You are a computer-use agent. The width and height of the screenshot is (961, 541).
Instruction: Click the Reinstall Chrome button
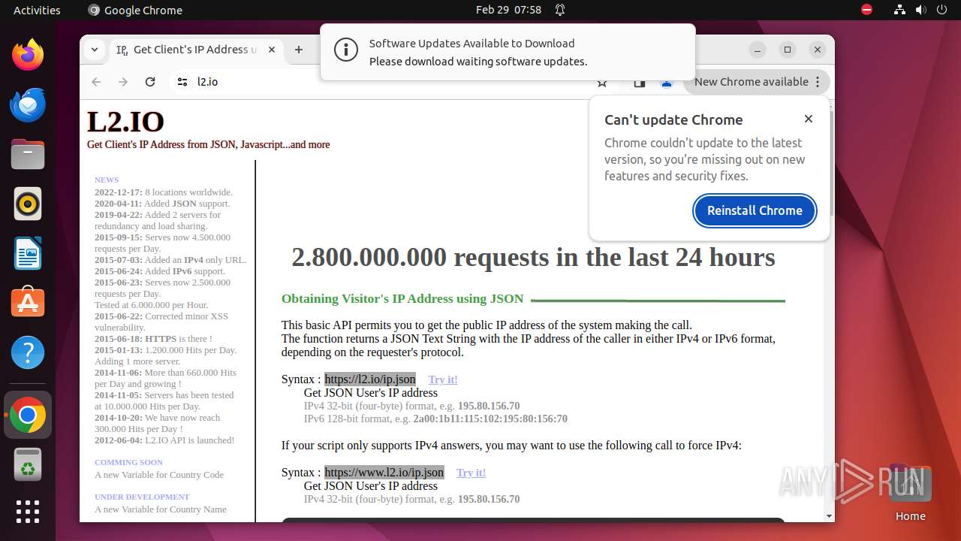point(755,210)
